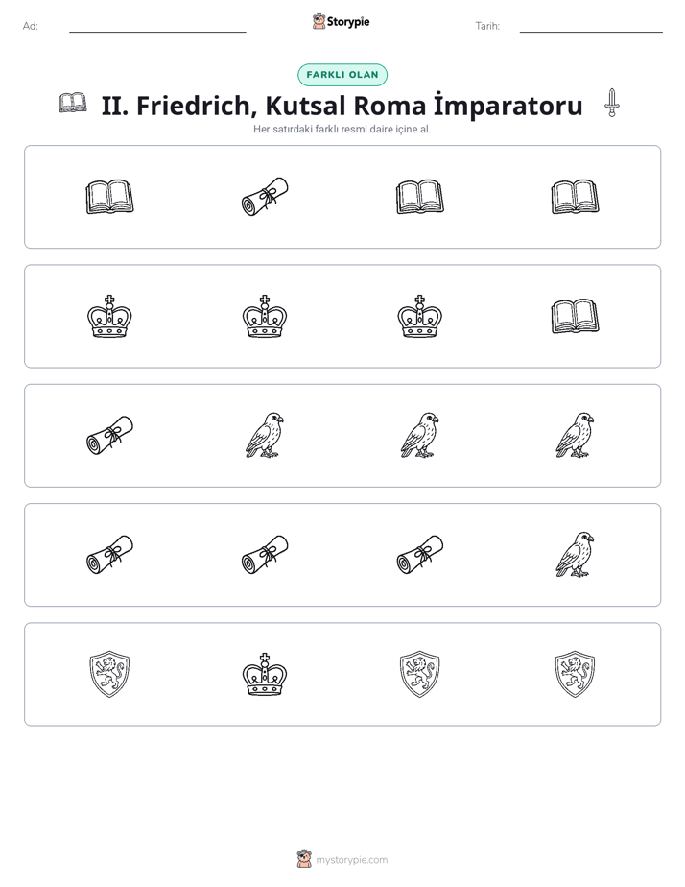Select the last falcon in the third row

coord(575,435)
